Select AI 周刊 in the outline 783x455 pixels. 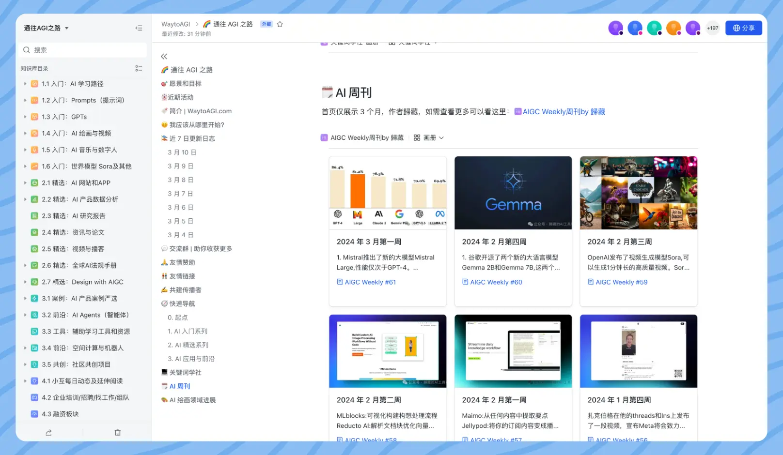(179, 386)
